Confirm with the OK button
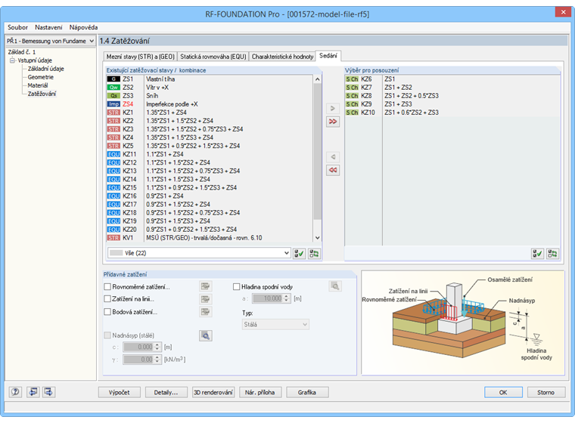575x423 pixels. pyautogui.click(x=503, y=392)
